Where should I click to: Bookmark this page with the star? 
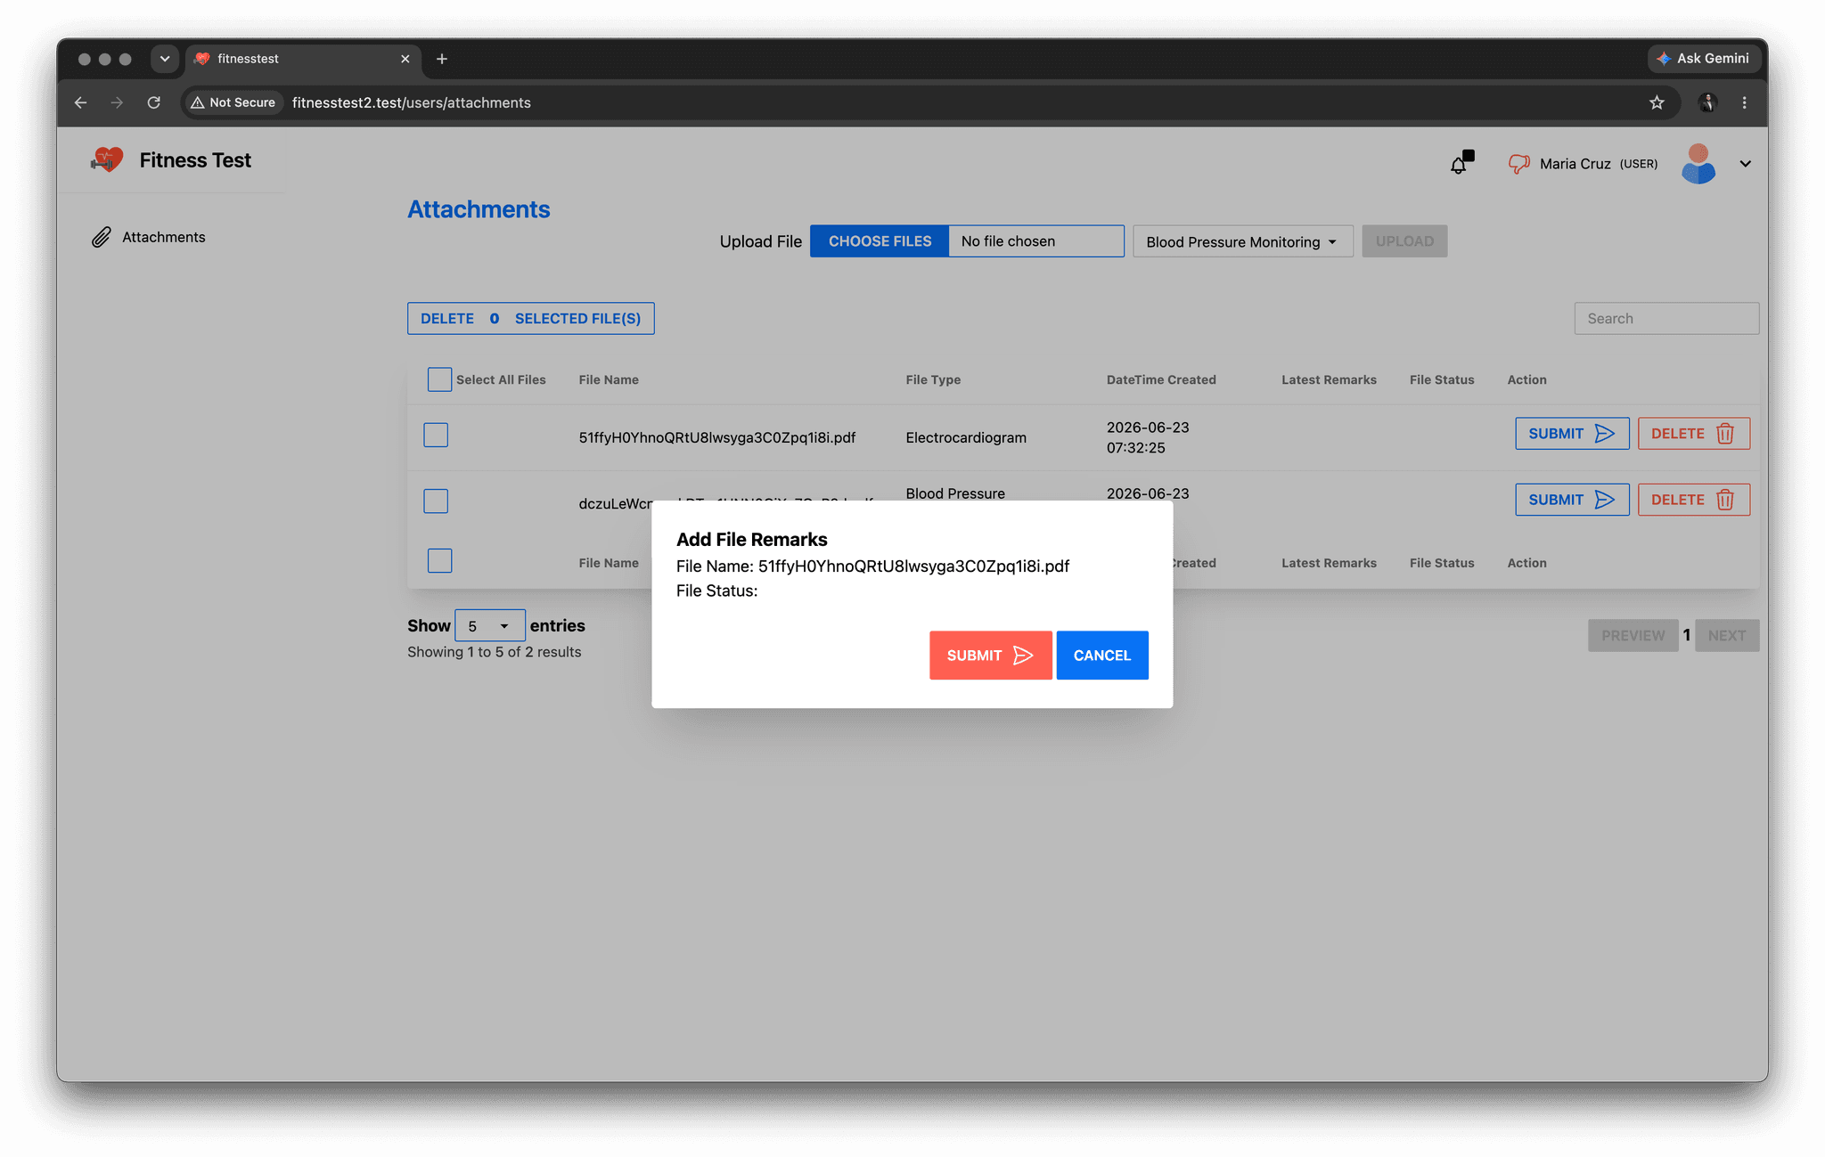pos(1657,102)
